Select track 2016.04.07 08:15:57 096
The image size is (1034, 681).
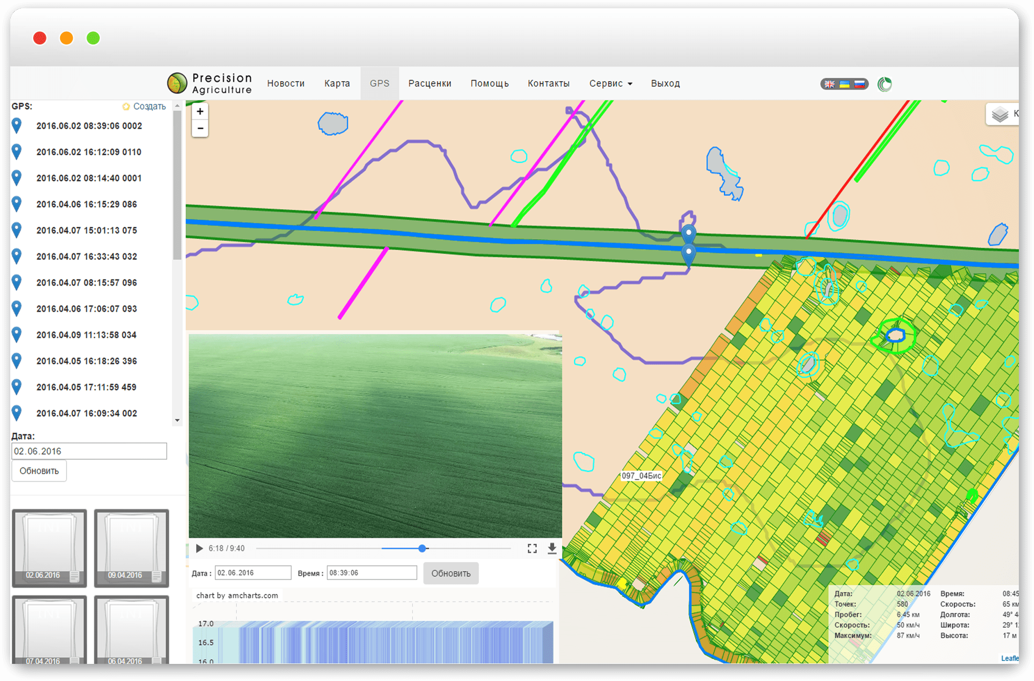87,283
